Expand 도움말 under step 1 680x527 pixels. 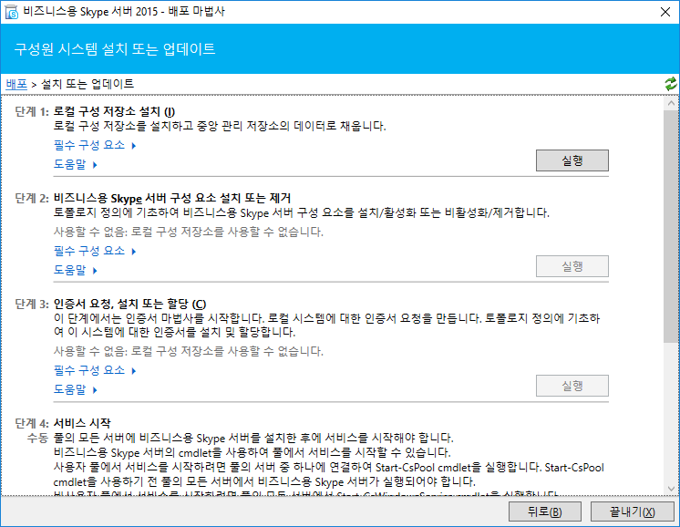75,164
